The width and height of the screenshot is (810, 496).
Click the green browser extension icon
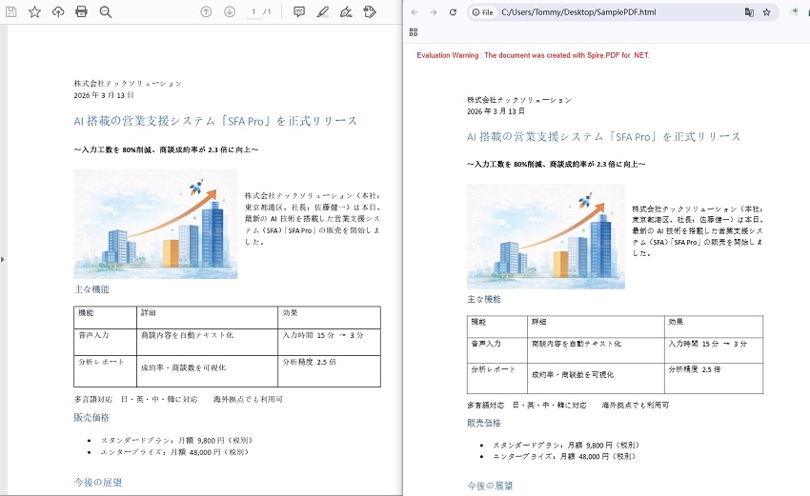point(795,11)
